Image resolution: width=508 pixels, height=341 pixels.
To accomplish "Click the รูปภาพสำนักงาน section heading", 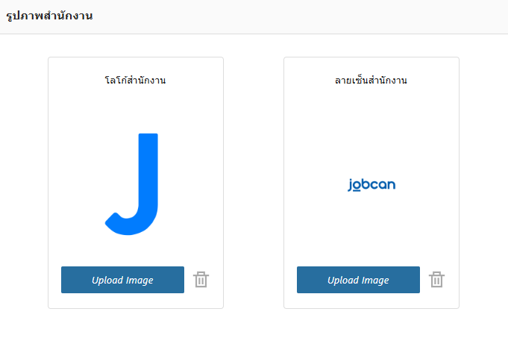I will click(x=49, y=16).
